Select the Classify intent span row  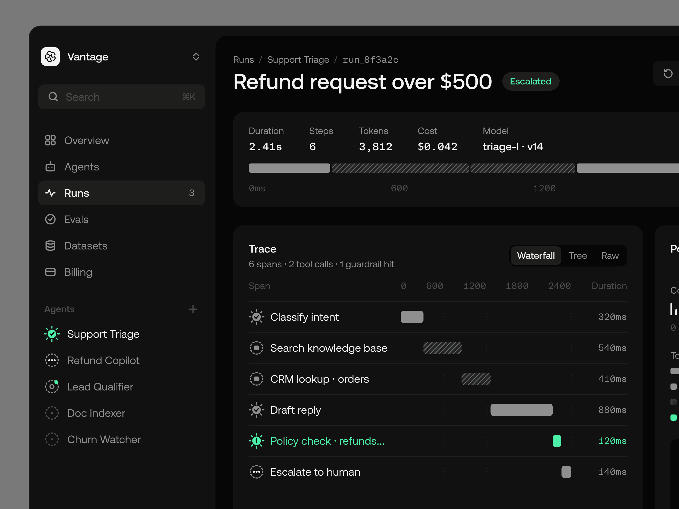point(438,317)
